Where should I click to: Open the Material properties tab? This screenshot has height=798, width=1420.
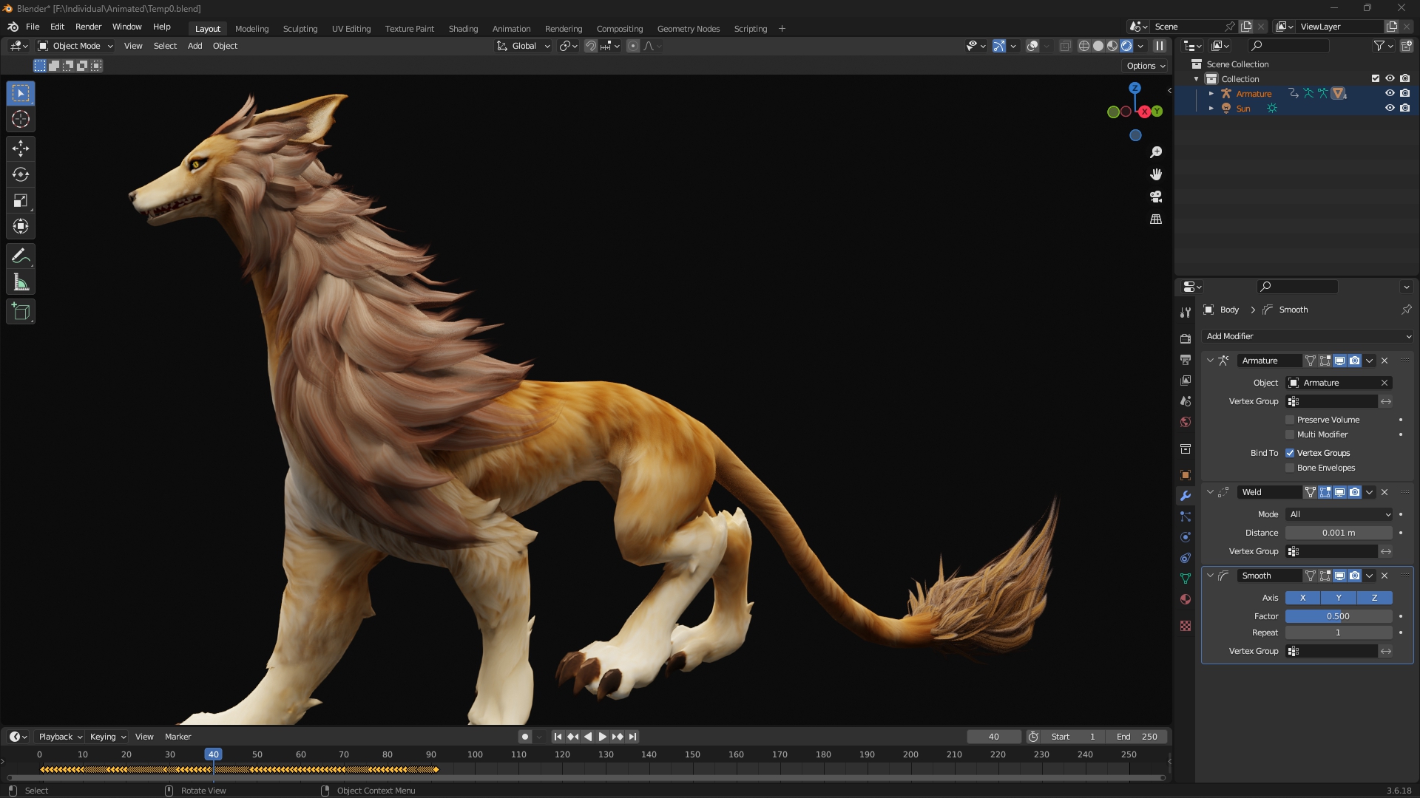pos(1186,599)
